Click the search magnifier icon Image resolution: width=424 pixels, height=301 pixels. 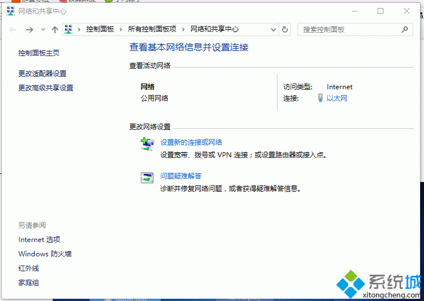click(x=405, y=30)
